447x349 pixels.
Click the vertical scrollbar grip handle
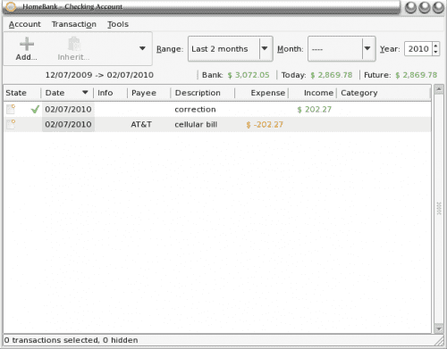439,208
